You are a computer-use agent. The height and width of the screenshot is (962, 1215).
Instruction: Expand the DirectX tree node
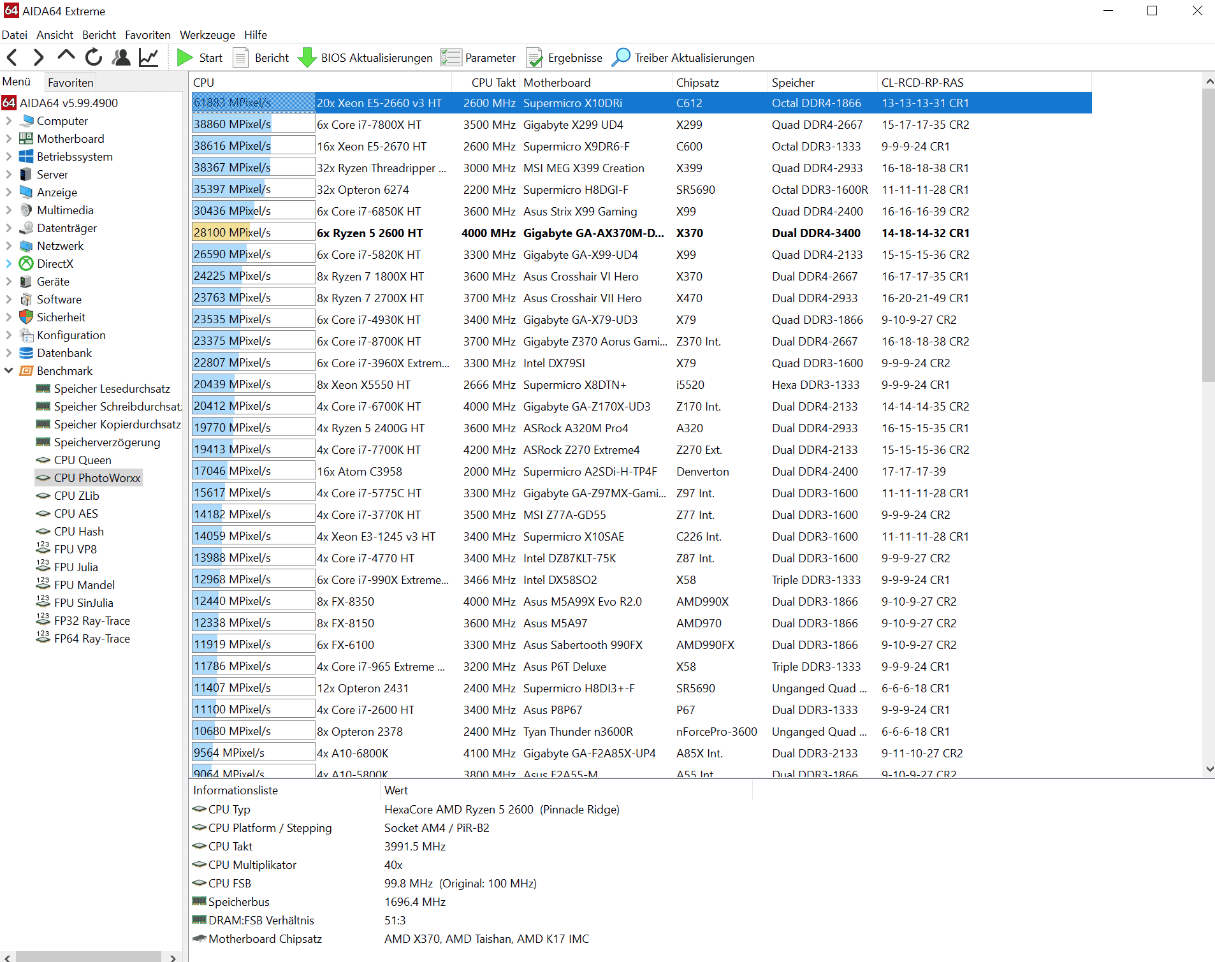click(x=8, y=263)
